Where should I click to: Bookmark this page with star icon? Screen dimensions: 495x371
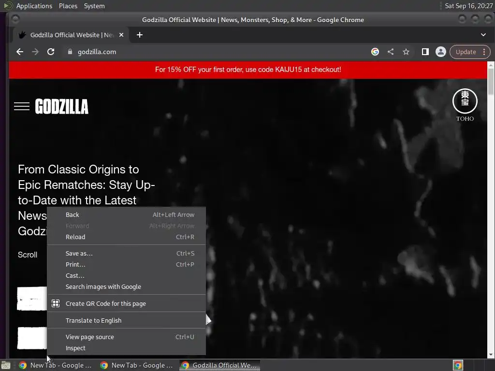click(406, 52)
